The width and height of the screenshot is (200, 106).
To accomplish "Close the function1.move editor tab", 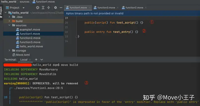I will [x=89, y=8].
